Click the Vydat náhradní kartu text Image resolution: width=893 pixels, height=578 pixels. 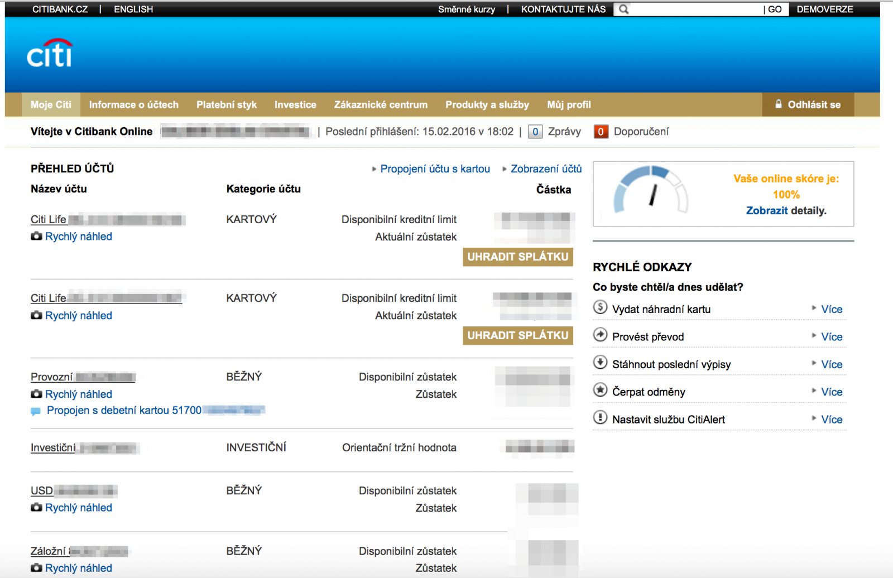[661, 309]
